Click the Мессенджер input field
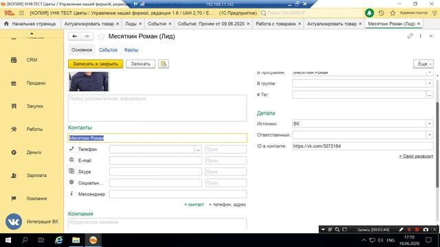Screen dimensions: 440x247 click(178, 194)
